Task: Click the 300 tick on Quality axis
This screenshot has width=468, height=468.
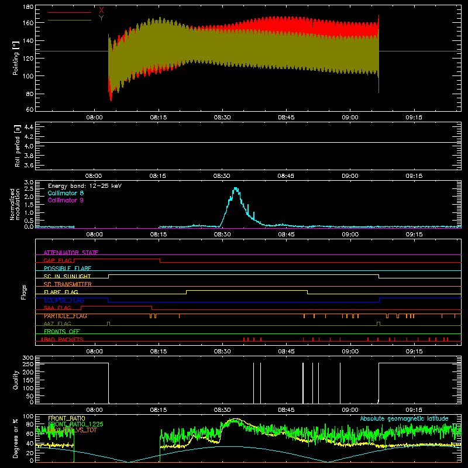Action: coord(28,358)
